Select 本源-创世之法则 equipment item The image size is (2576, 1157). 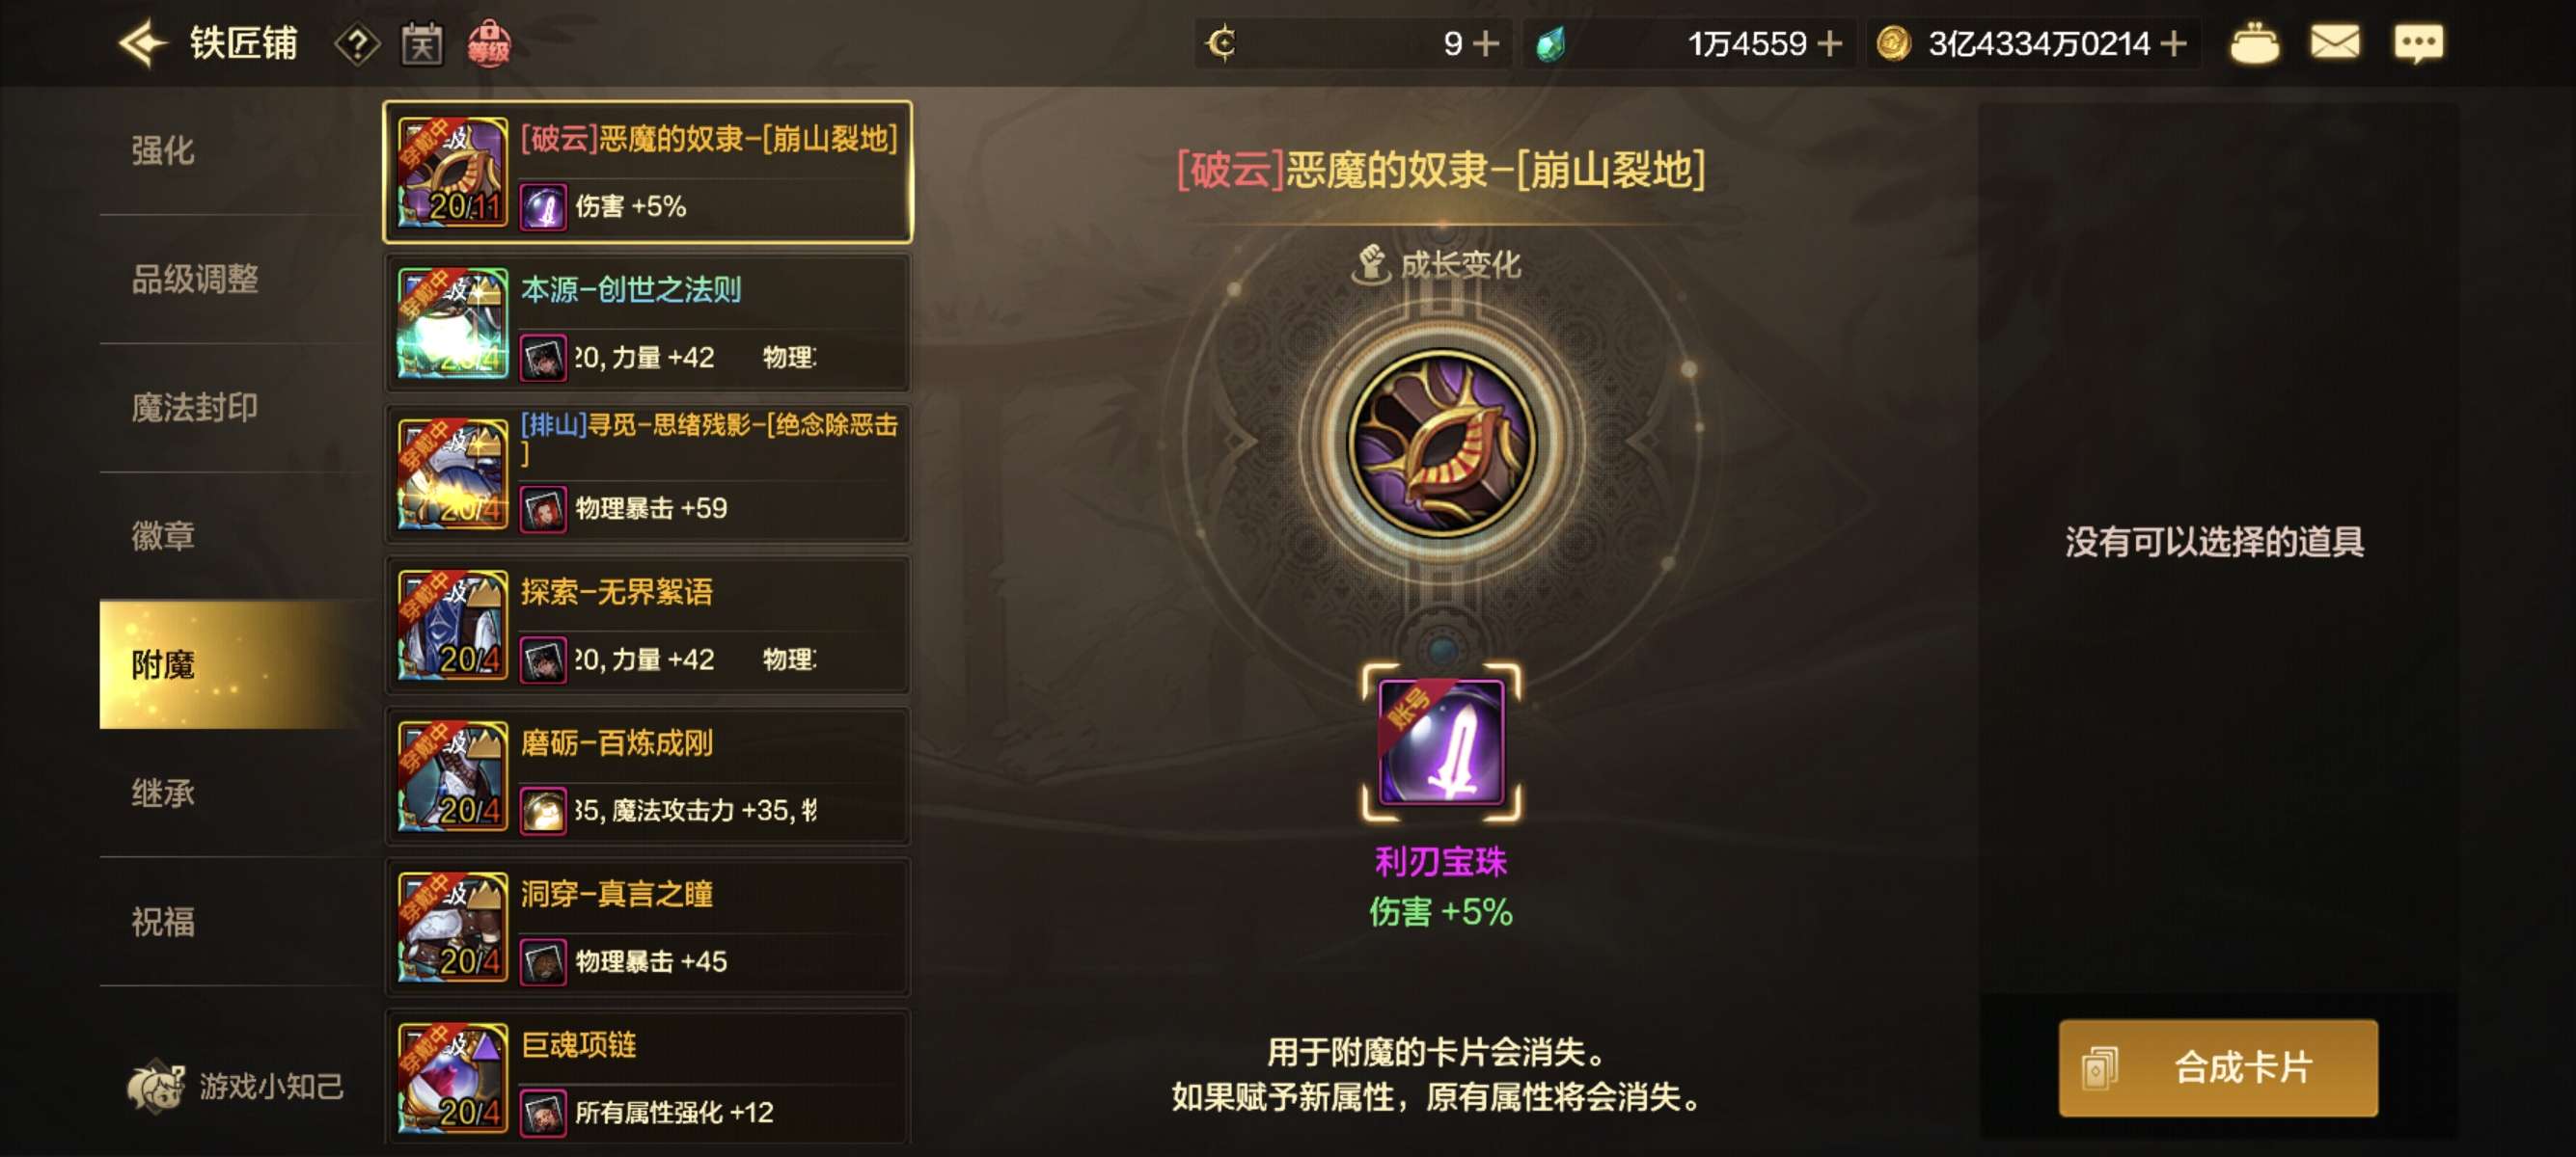click(647, 323)
